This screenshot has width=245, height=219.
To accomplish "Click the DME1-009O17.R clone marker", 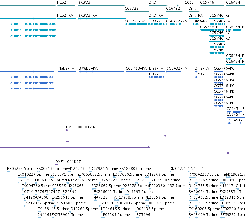I will tap(67, 130).
